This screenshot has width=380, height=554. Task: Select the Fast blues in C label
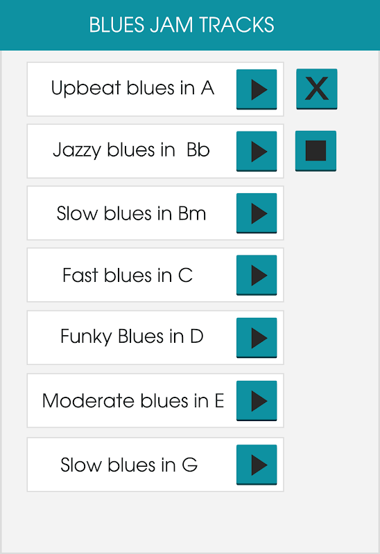[128, 275]
